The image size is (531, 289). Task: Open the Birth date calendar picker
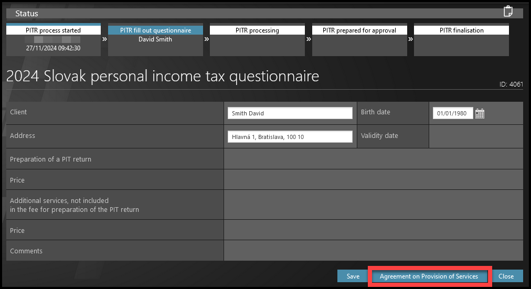coord(480,113)
